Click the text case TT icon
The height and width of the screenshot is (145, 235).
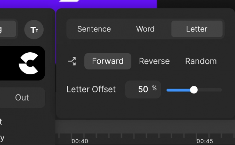tap(34, 29)
